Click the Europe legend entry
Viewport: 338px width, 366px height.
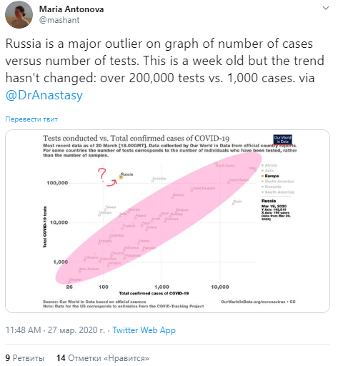[x=270, y=176]
